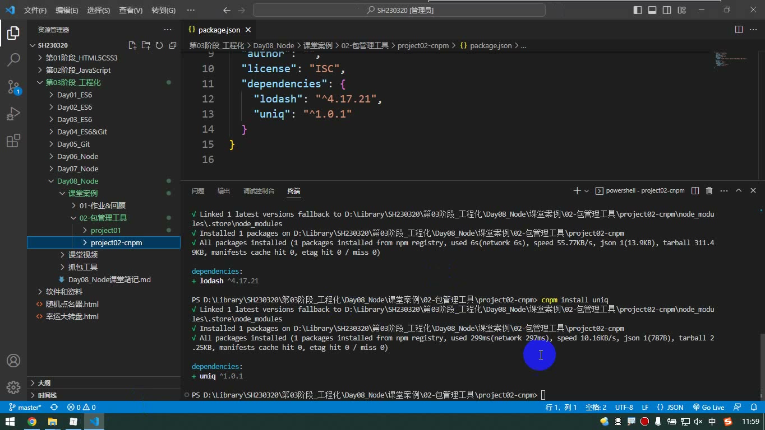The height and width of the screenshot is (430, 765).
Task: Open the Search view in activity bar
Action: coord(13,59)
